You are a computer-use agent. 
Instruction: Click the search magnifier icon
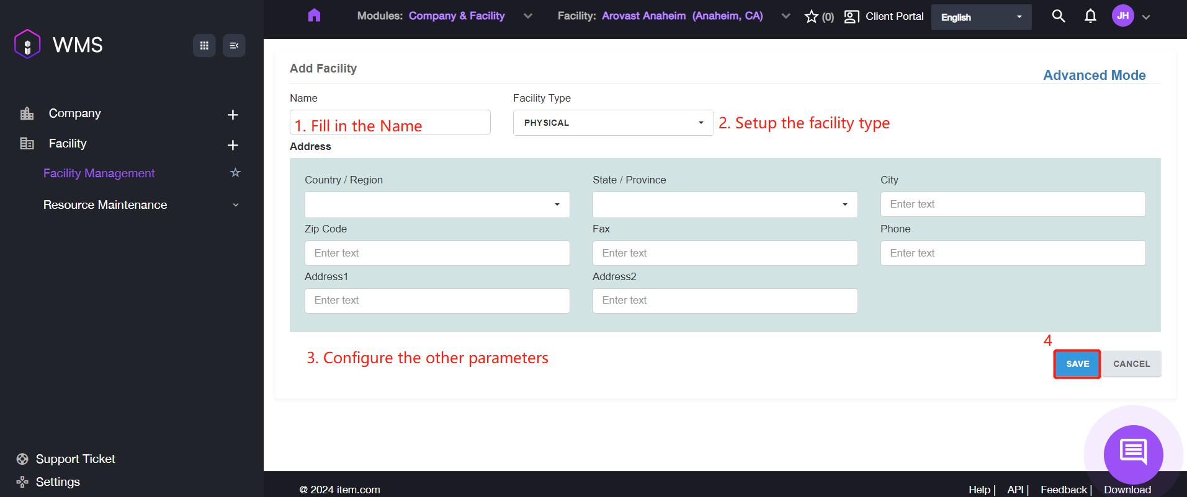point(1059,16)
